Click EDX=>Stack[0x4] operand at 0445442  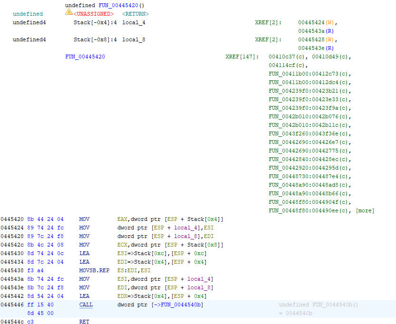[142, 297]
